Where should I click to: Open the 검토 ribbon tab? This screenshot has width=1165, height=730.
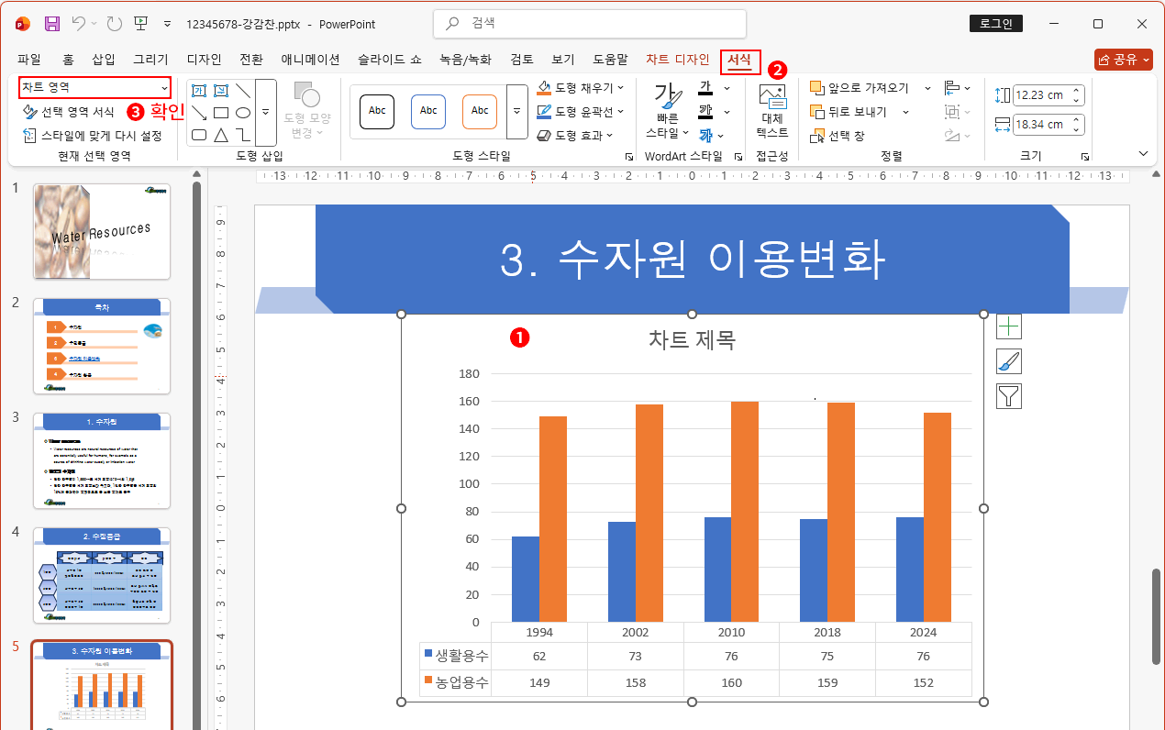[520, 59]
